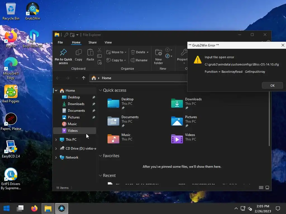Collapse the Home tree node
Viewport: 286px width, 214px height.
click(x=56, y=91)
